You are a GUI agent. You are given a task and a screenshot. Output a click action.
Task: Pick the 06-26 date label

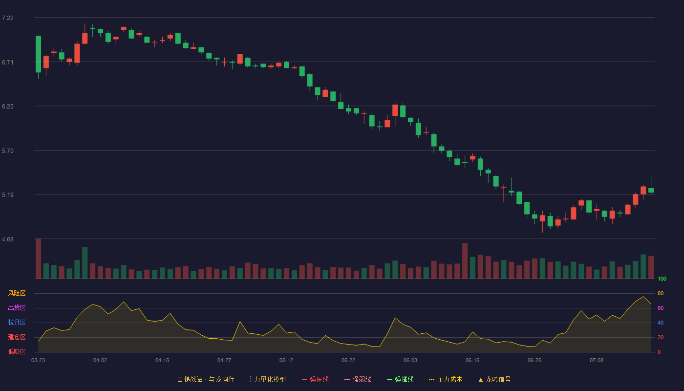point(534,360)
